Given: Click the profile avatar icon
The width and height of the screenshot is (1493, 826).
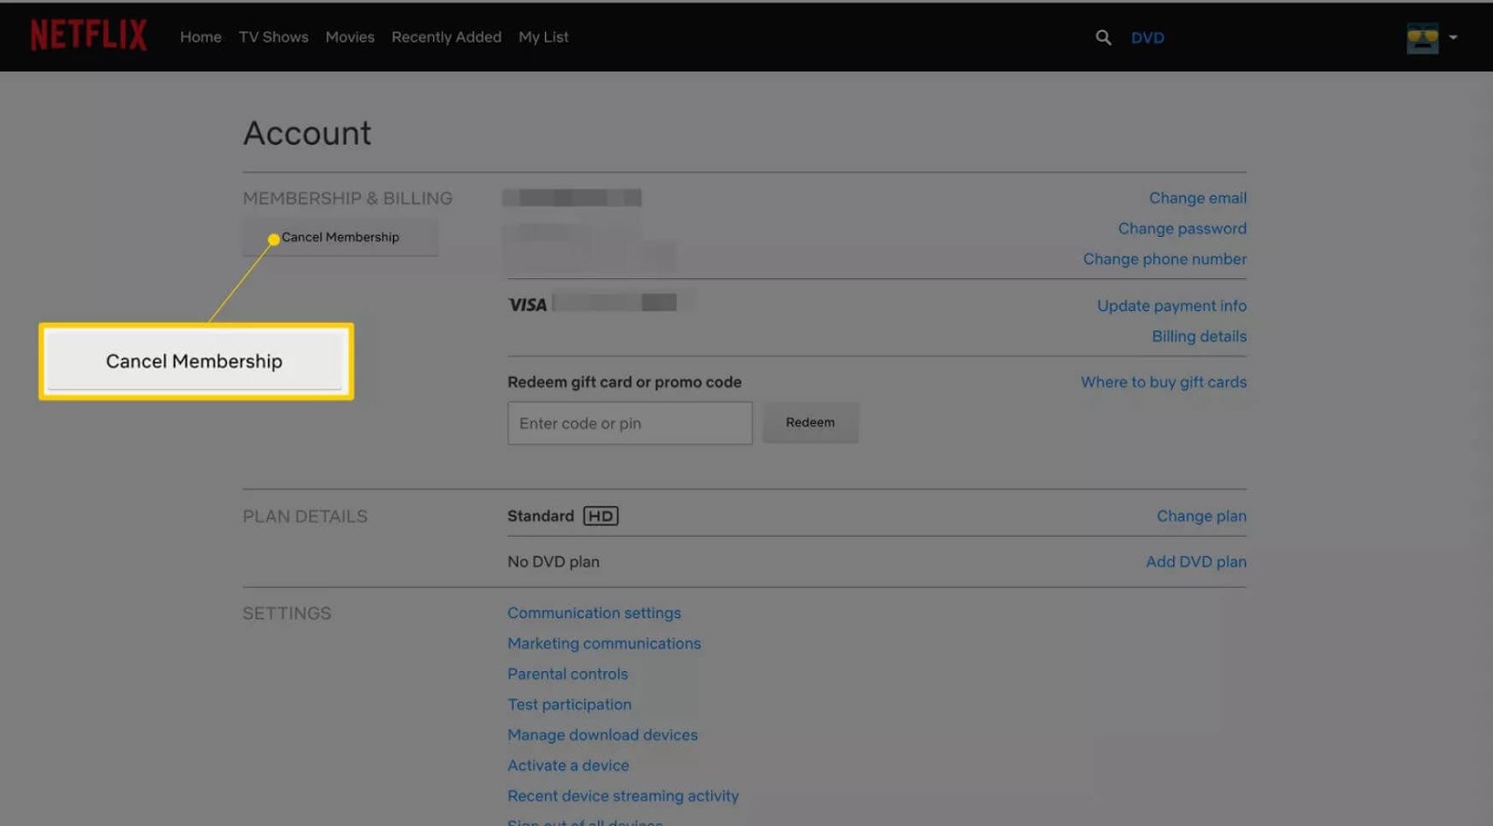Looking at the screenshot, I should click(x=1422, y=38).
